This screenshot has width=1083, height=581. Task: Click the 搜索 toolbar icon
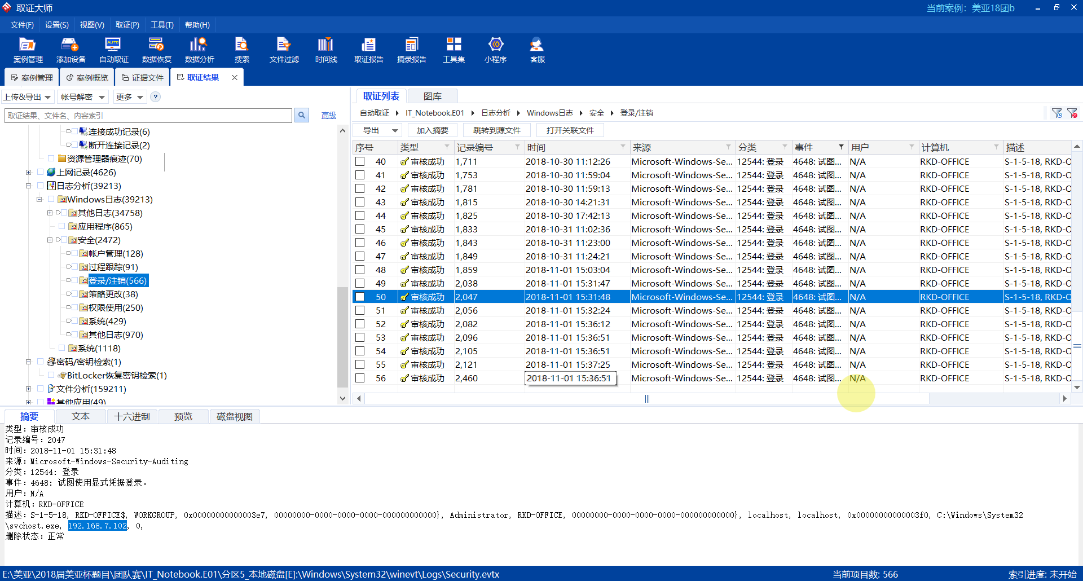[241, 50]
